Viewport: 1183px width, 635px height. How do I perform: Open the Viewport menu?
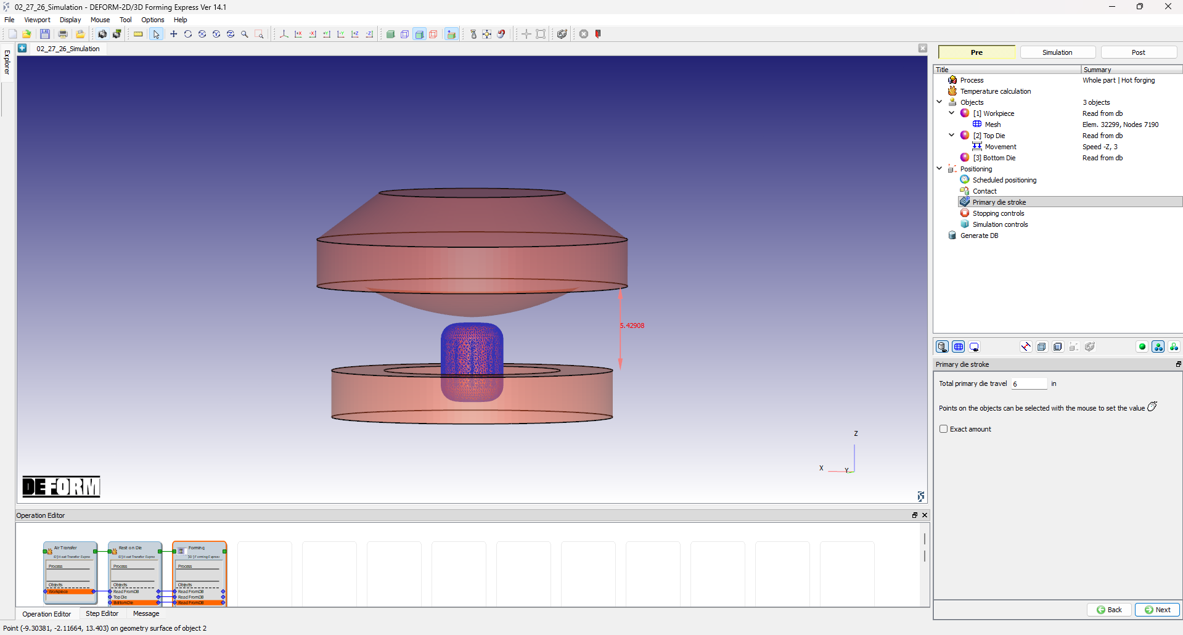38,20
